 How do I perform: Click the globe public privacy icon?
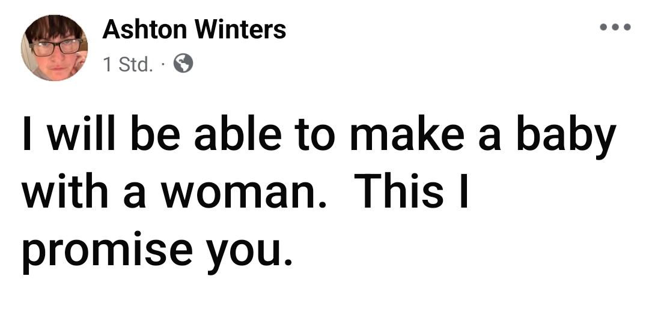coord(183,64)
